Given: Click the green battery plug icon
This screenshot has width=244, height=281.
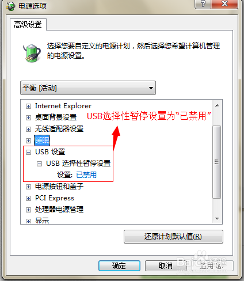Looking at the screenshot, I should [x=32, y=53].
